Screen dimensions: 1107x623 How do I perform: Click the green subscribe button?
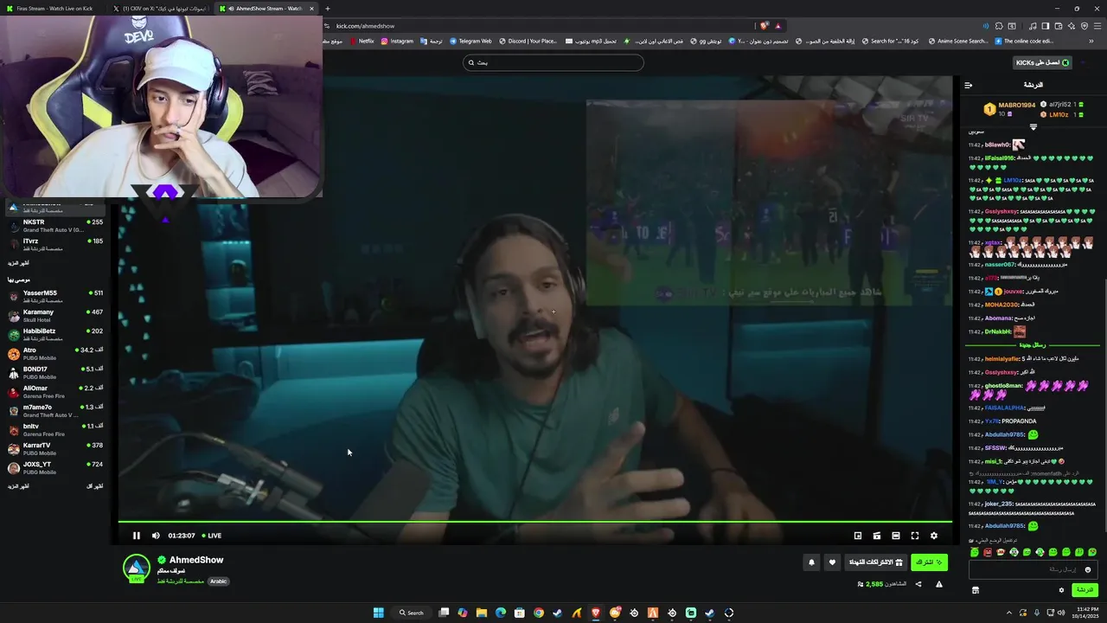tap(929, 562)
